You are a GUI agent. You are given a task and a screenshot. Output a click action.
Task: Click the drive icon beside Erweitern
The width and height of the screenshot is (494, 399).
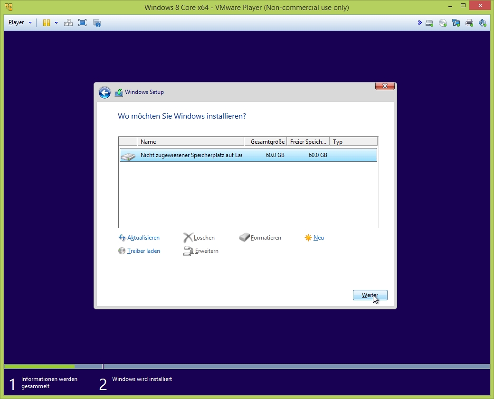click(188, 251)
